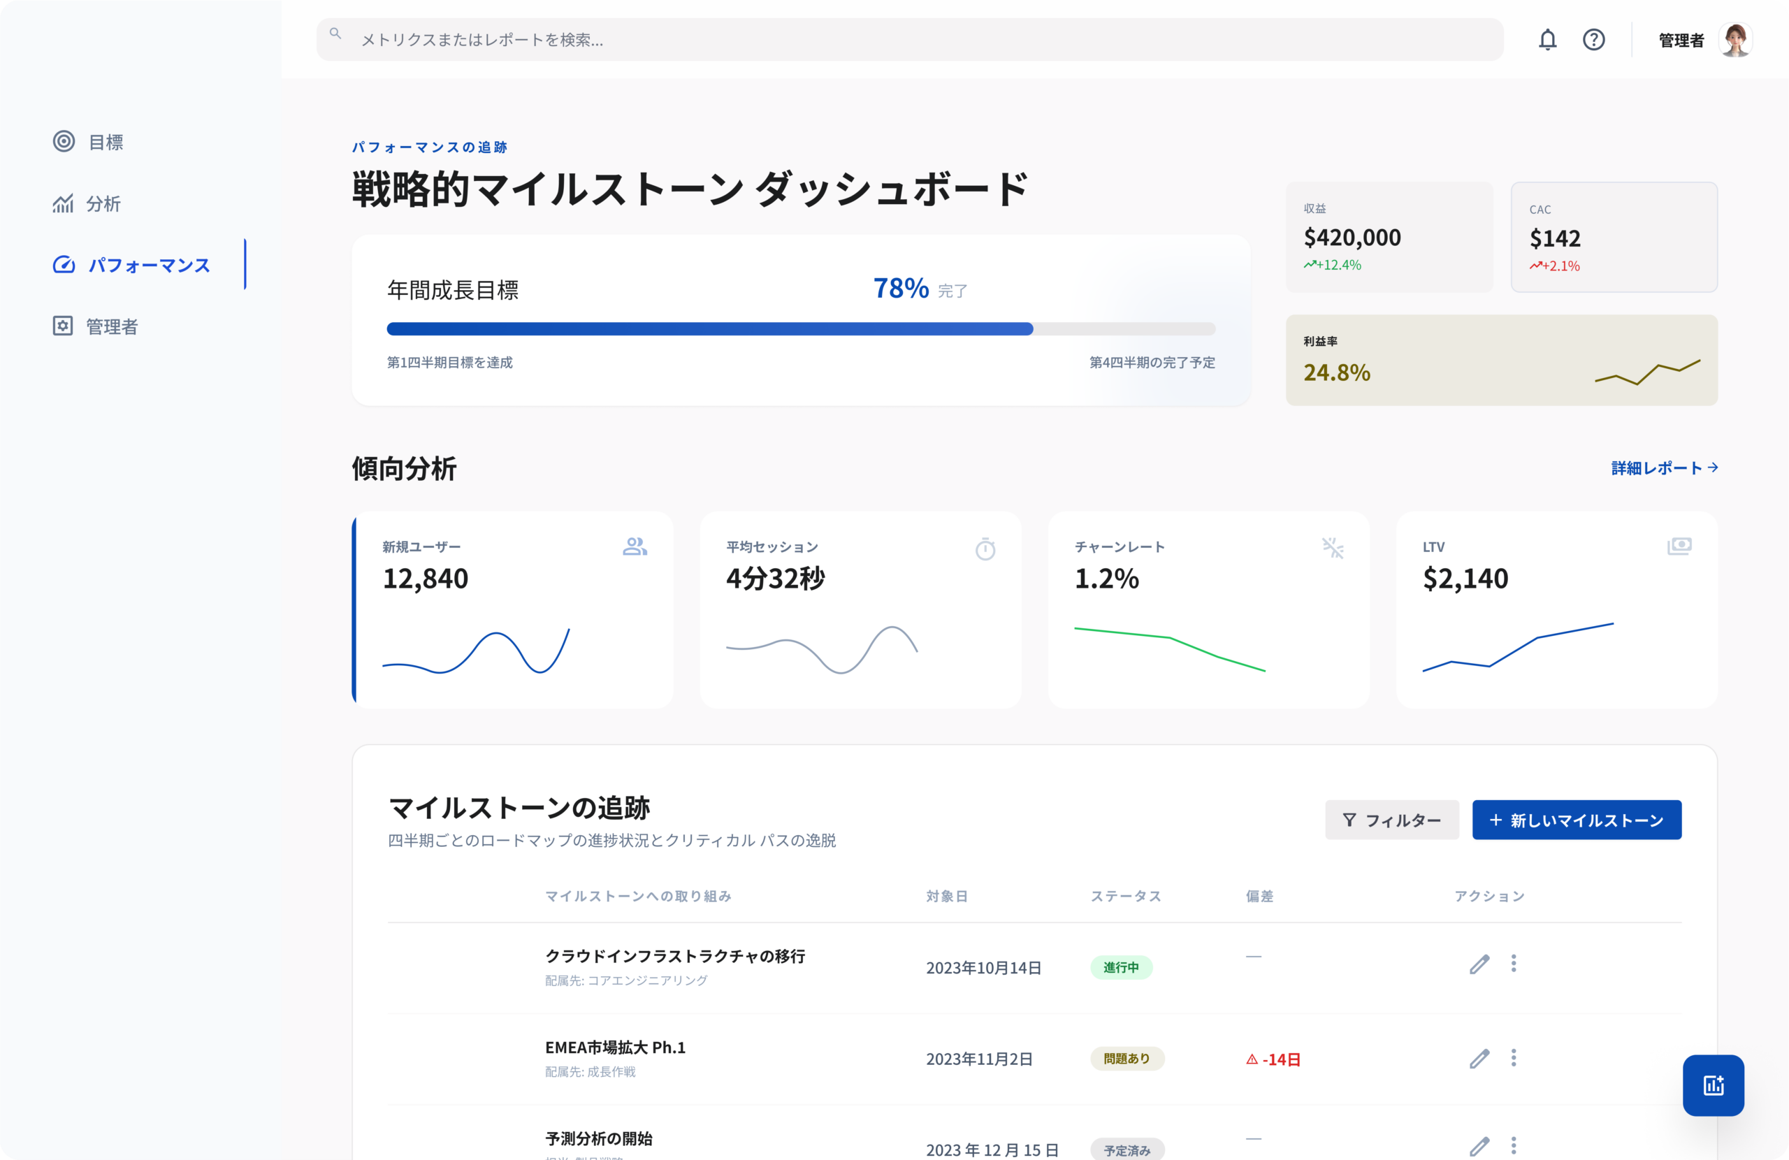Select パフォーマンス in the sidebar
1789x1160 pixels.
(149, 265)
